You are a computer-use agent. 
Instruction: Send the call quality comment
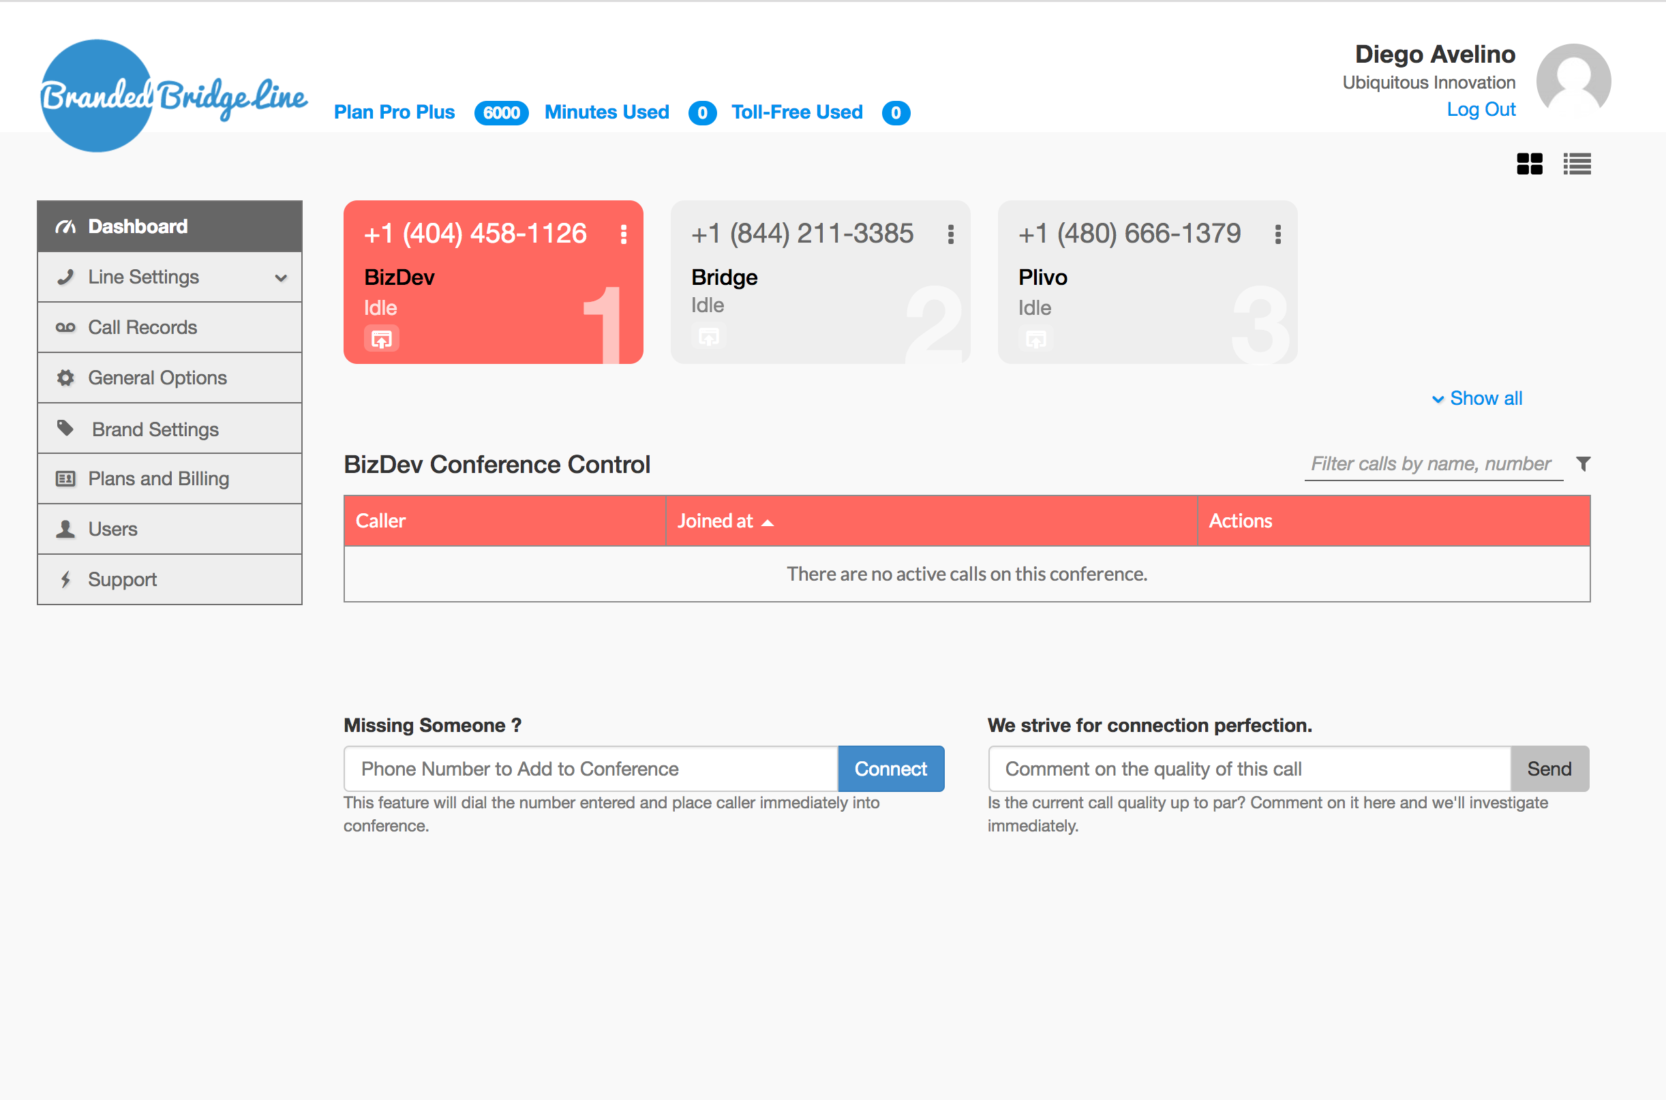[1549, 769]
